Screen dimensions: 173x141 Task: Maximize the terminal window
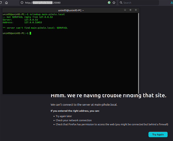point(130,10)
